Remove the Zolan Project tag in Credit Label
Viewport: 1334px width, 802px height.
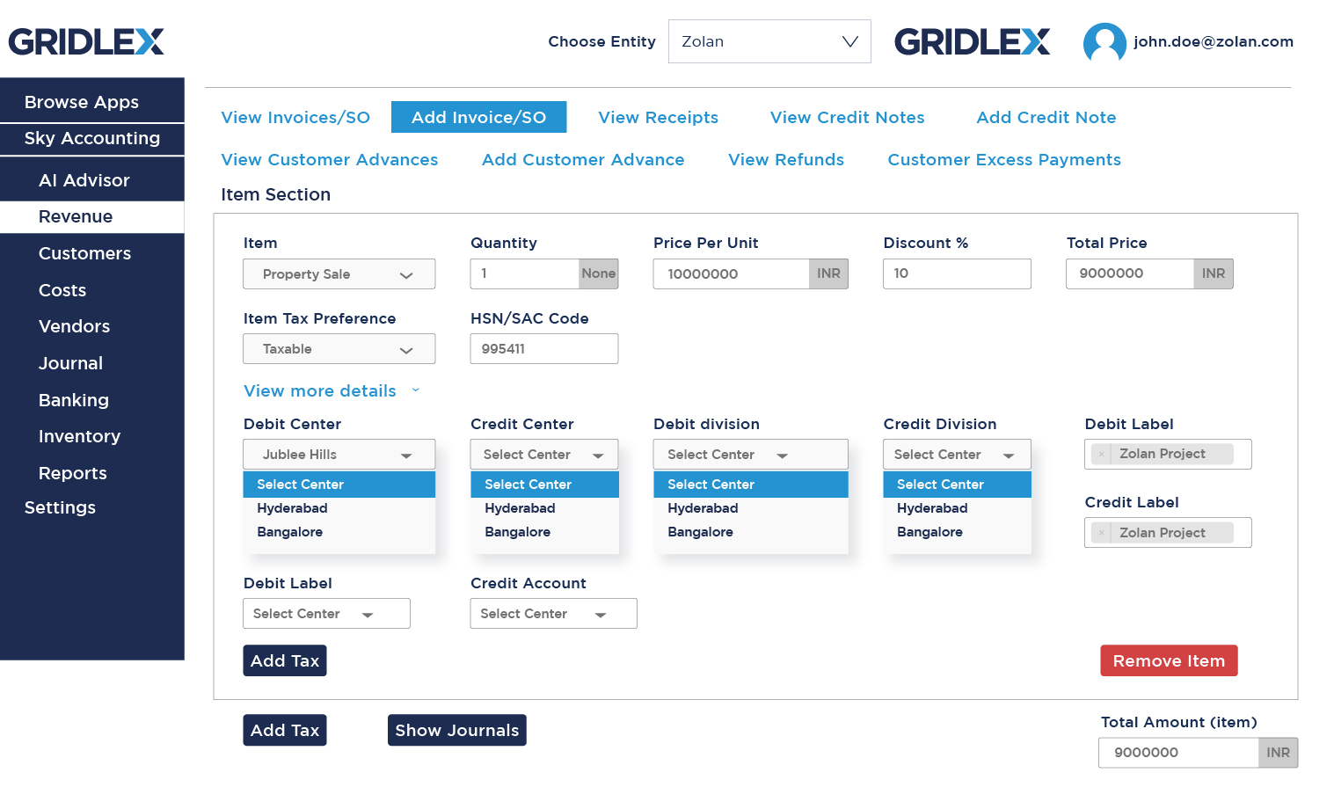(1101, 533)
